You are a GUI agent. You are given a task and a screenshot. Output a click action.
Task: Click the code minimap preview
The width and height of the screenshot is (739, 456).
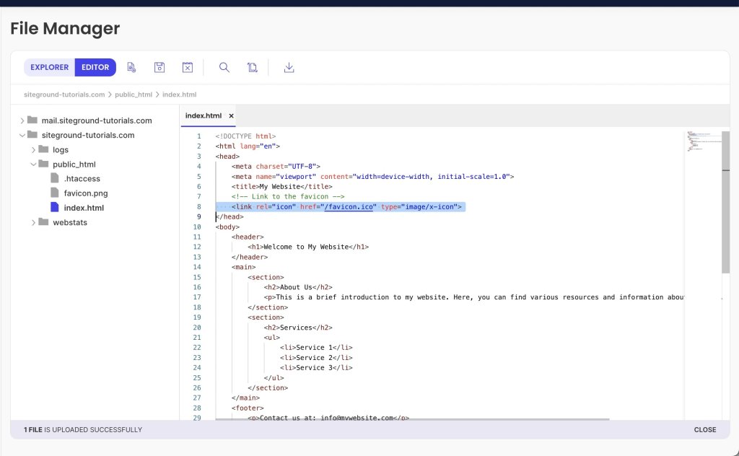pos(703,141)
